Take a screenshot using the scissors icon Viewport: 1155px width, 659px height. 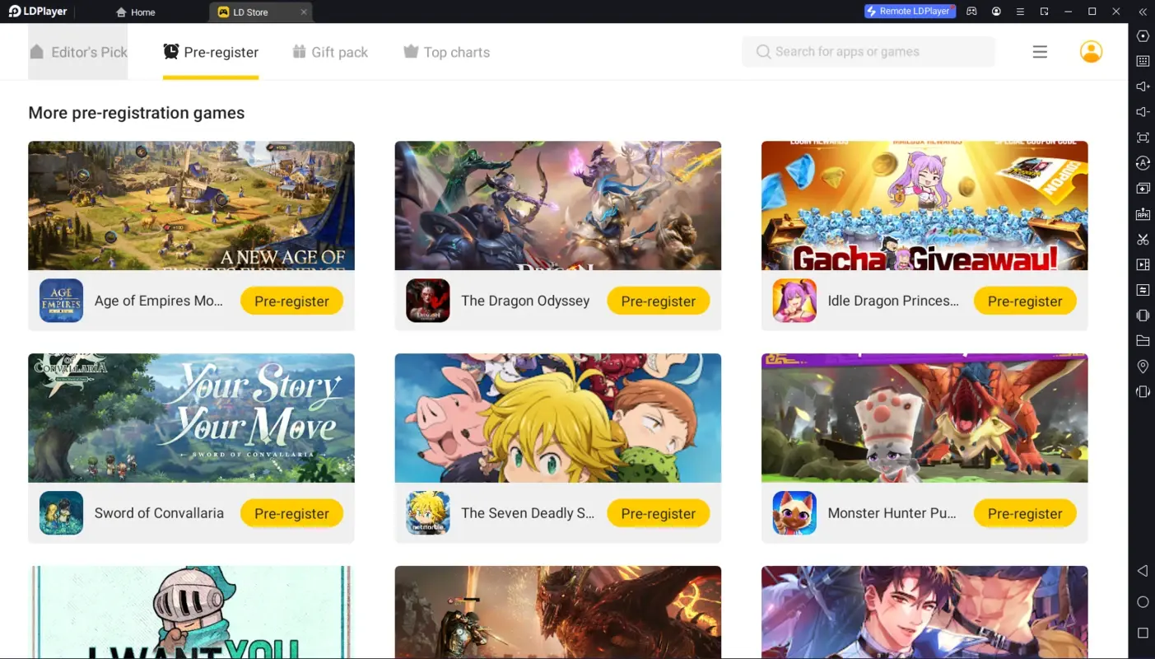click(x=1143, y=239)
